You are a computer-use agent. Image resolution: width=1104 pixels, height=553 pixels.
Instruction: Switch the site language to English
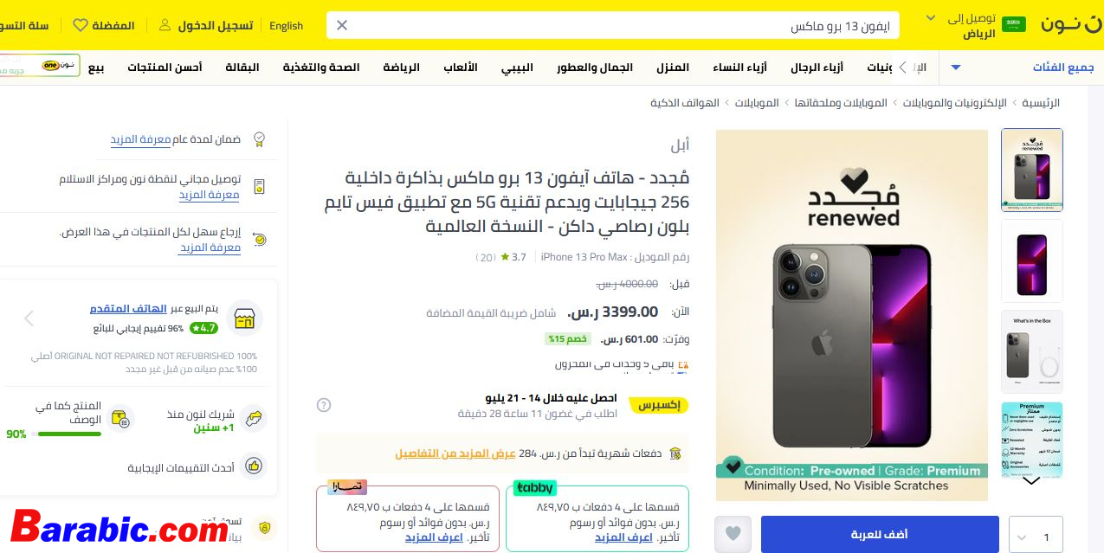pos(286,25)
